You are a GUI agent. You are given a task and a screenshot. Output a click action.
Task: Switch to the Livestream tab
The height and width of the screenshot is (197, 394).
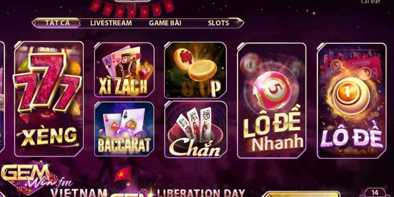click(111, 23)
